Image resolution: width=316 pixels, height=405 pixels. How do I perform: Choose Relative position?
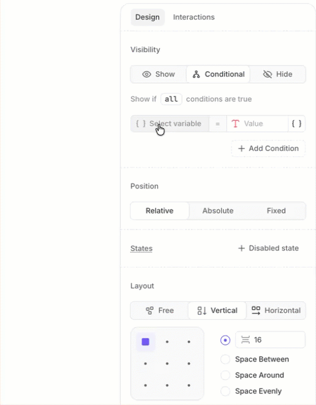pos(160,210)
